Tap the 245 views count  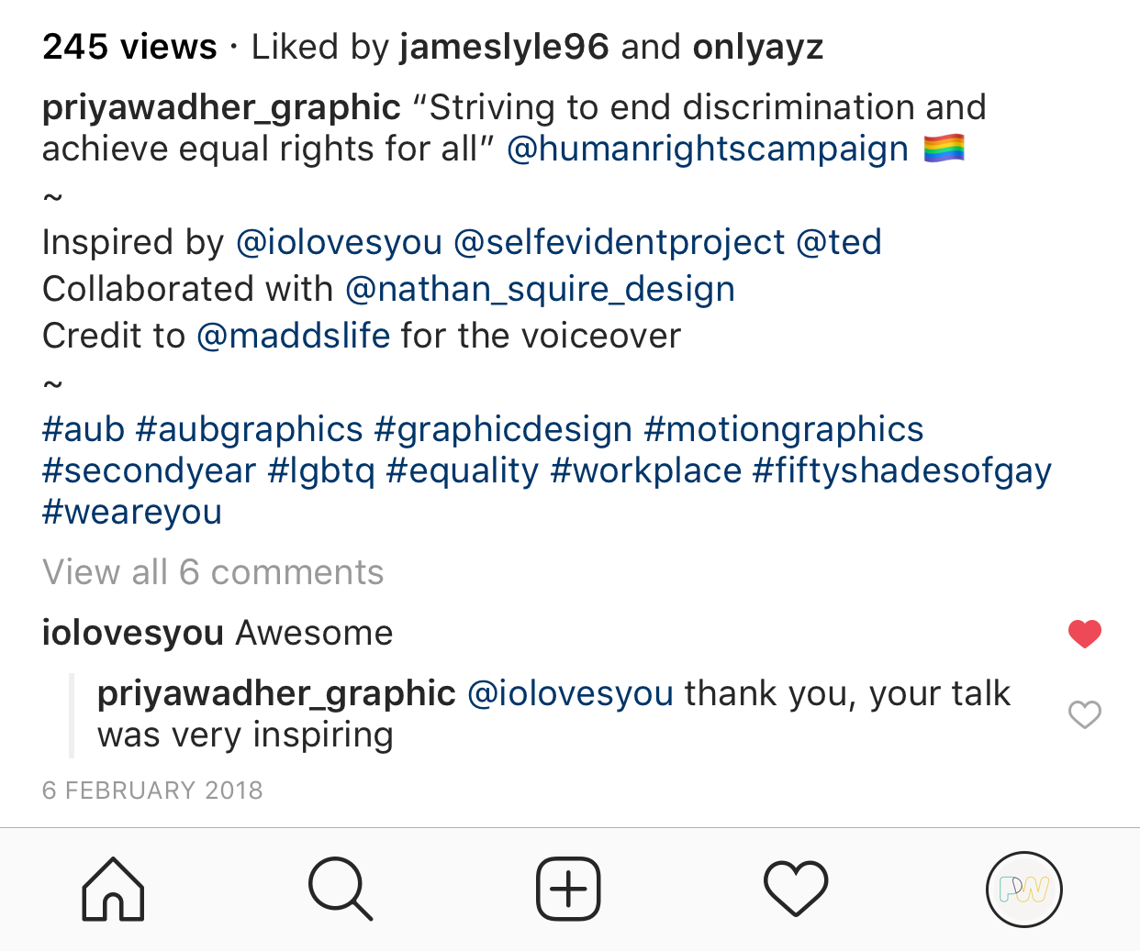click(129, 47)
